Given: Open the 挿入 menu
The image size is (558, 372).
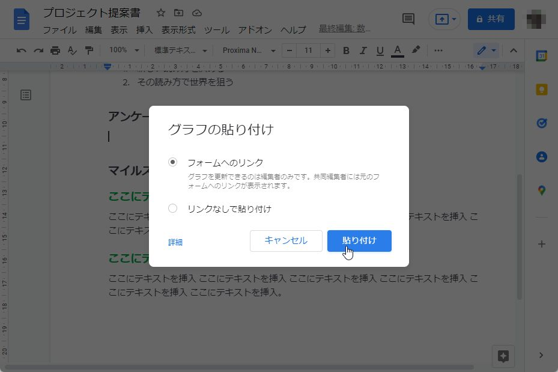Looking at the screenshot, I should (144, 30).
